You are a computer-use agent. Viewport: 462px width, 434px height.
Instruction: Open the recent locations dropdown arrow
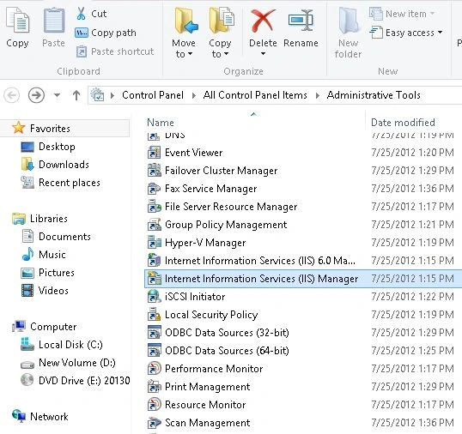[58, 95]
